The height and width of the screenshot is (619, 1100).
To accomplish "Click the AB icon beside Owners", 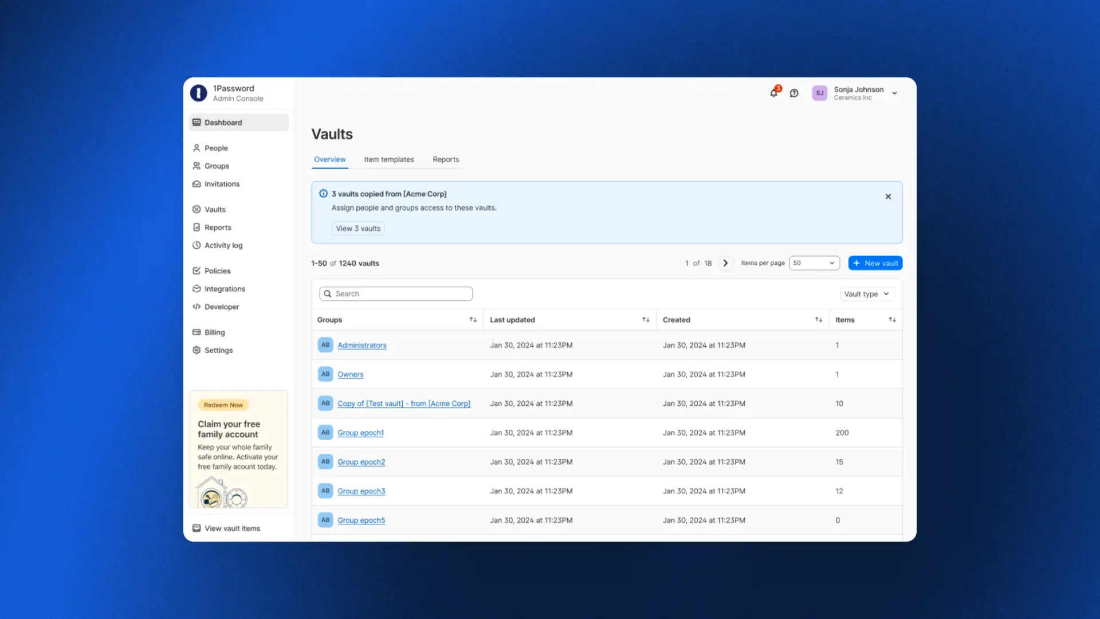I will [325, 374].
